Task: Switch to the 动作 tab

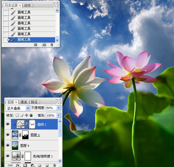Action: tap(27, 5)
